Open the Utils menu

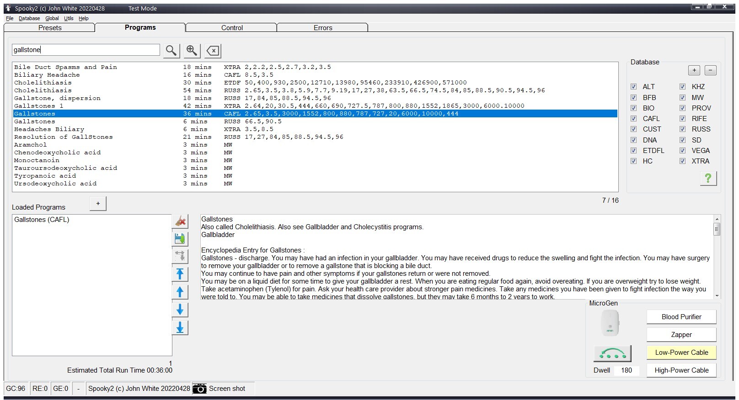click(69, 18)
